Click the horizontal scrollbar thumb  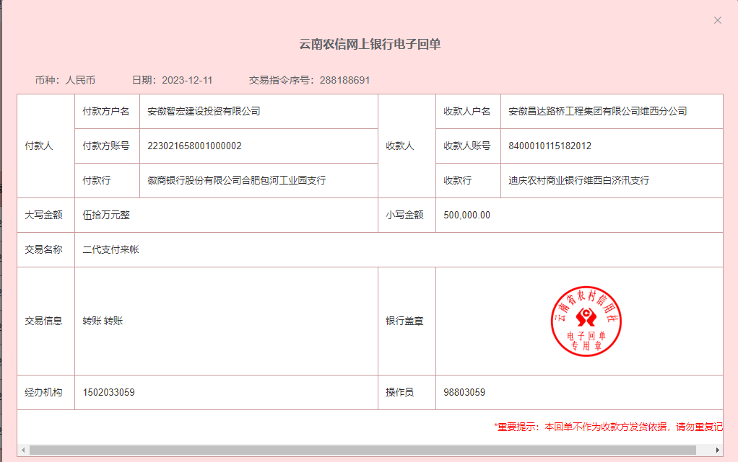pyautogui.click(x=361, y=450)
